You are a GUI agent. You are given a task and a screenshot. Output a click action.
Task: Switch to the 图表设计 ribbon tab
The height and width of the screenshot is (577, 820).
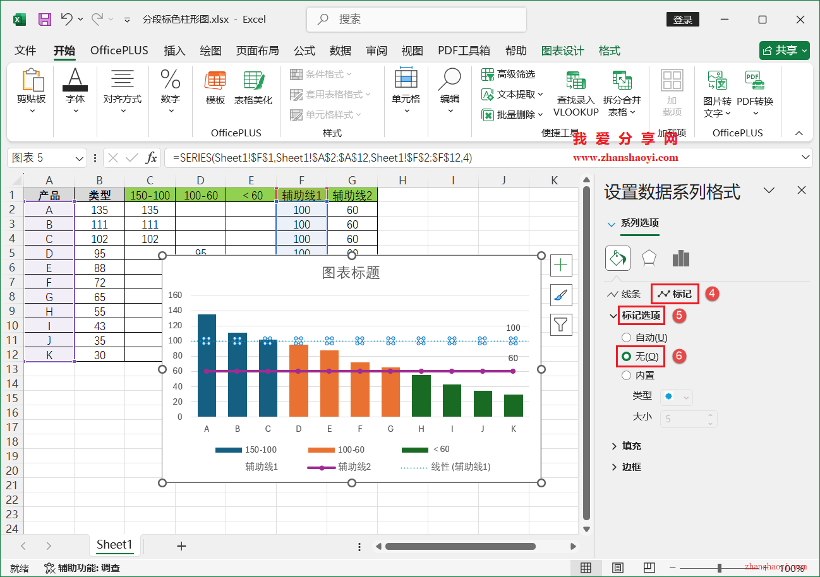[x=562, y=51]
